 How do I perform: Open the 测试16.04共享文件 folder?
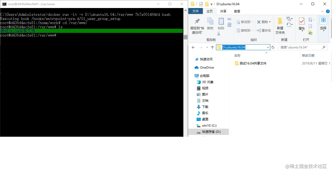click(x=253, y=63)
